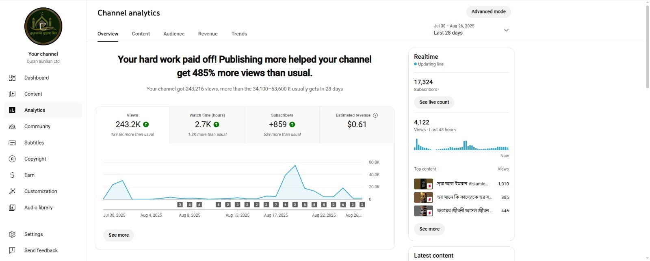650x261 pixels.
Task: Click the clock icon beside Estimated revenue
Action: click(x=375, y=115)
